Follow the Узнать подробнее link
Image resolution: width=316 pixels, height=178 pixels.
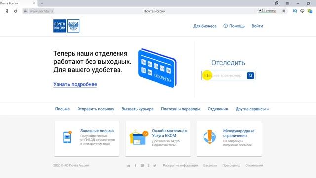75,84
